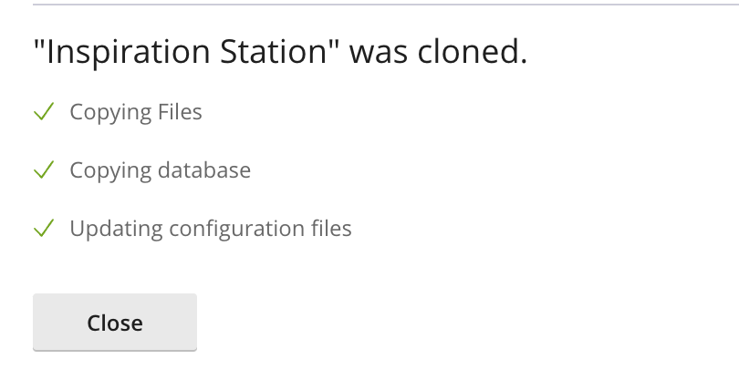Viewport: 739px width, 390px height.
Task: Click the checkmark beside Updating configuration files
Action: [x=44, y=229]
